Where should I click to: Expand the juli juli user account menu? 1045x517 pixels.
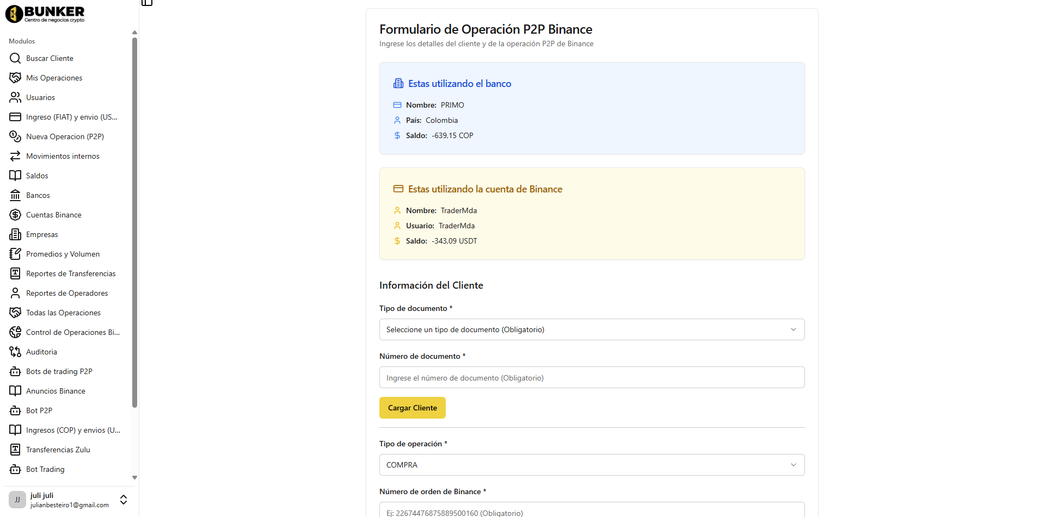click(x=124, y=500)
